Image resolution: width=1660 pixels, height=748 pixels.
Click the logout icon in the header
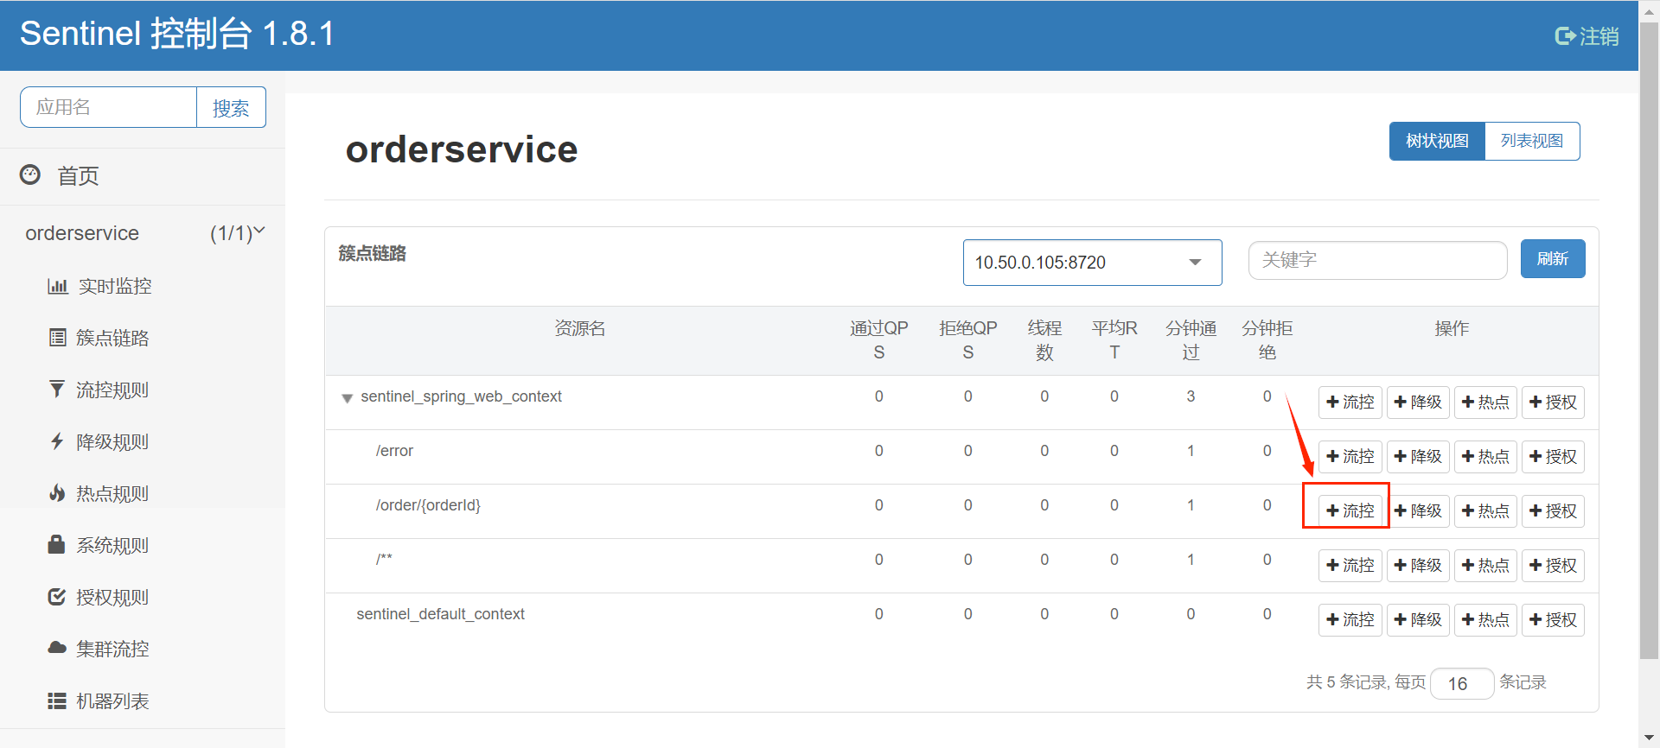(1565, 36)
